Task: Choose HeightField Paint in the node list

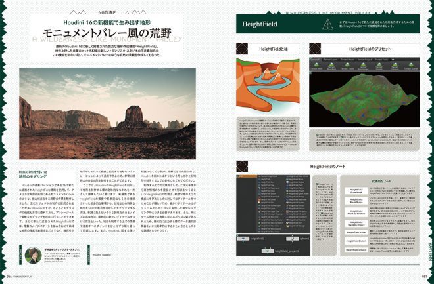Action: coord(295,185)
